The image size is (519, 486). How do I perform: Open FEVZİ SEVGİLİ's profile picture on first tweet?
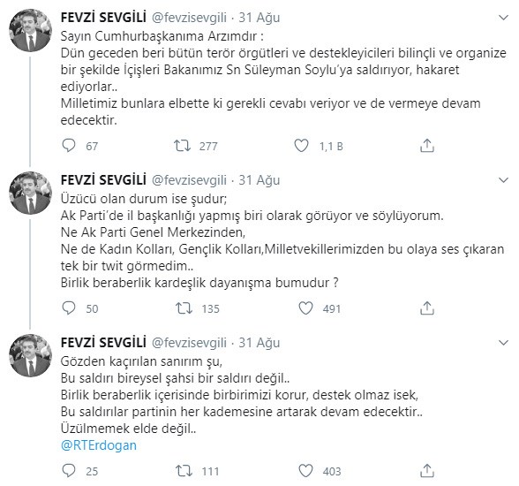pos(30,30)
